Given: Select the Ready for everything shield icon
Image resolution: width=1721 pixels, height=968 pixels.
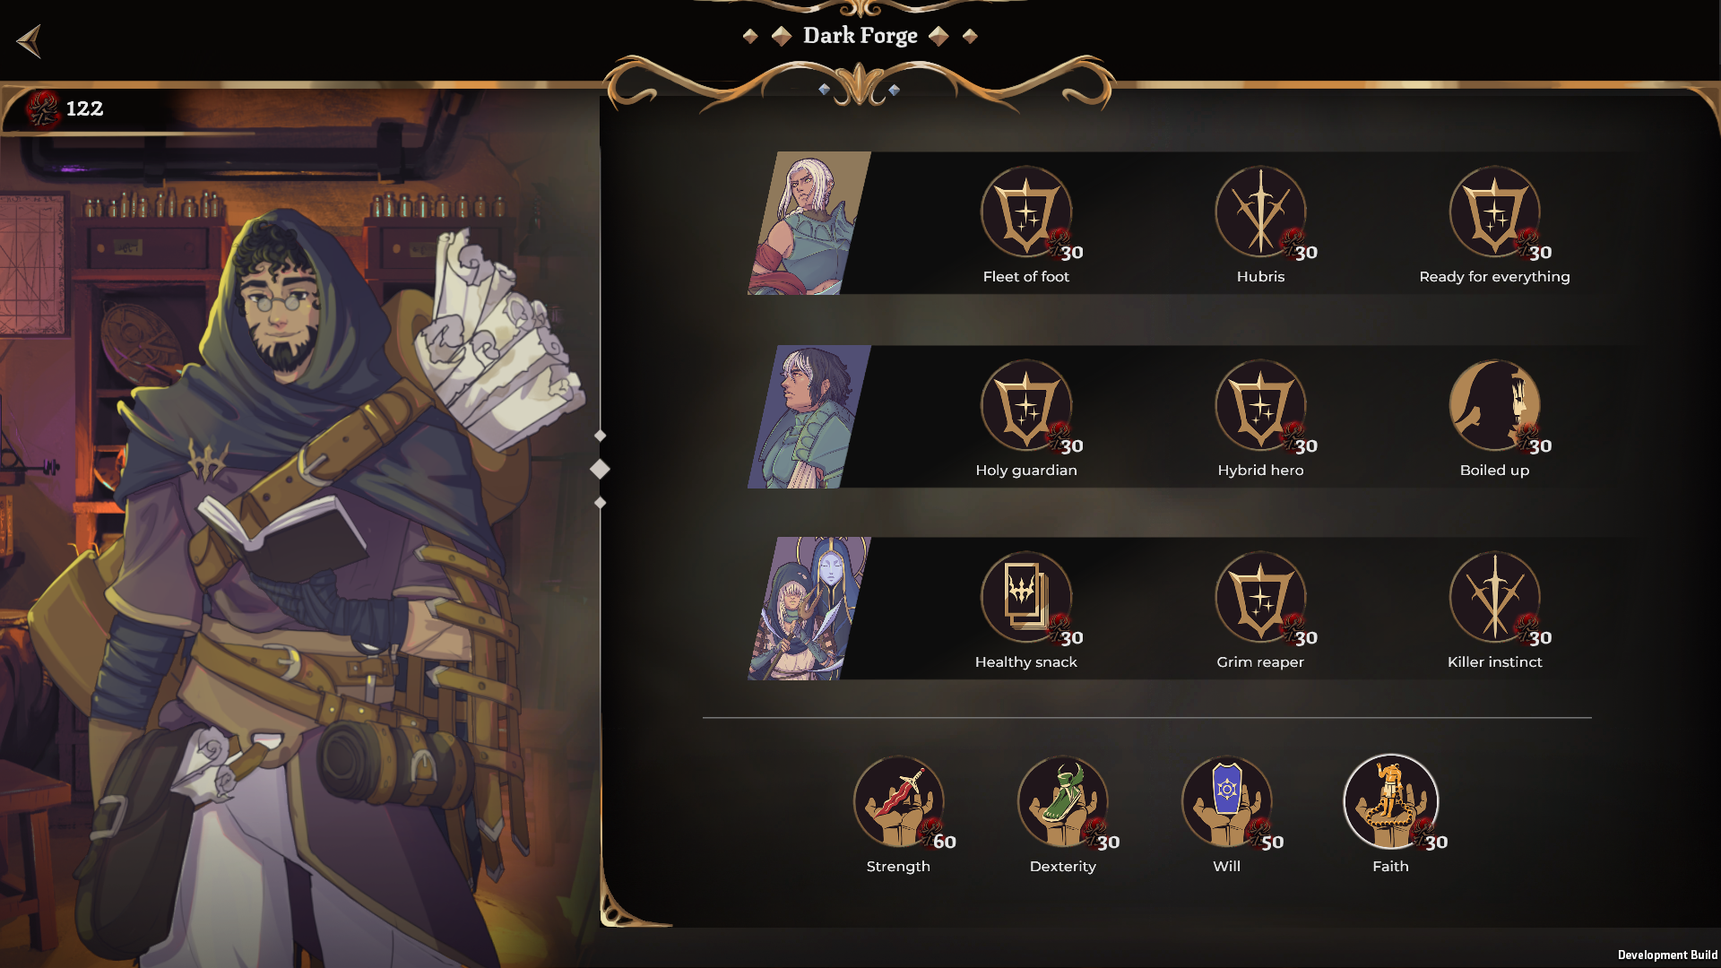Looking at the screenshot, I should coord(1494,212).
